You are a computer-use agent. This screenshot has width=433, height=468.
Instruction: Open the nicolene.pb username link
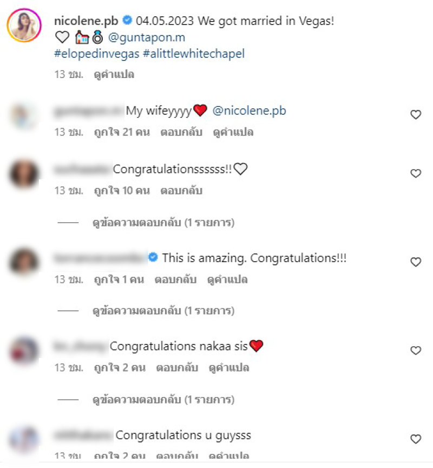86,21
